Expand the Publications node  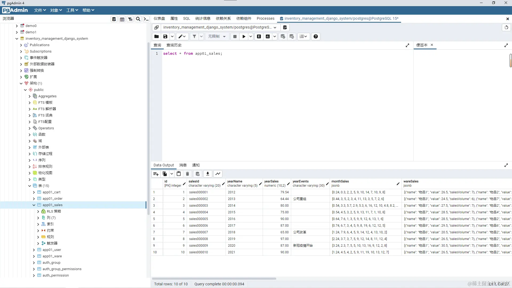point(21,45)
